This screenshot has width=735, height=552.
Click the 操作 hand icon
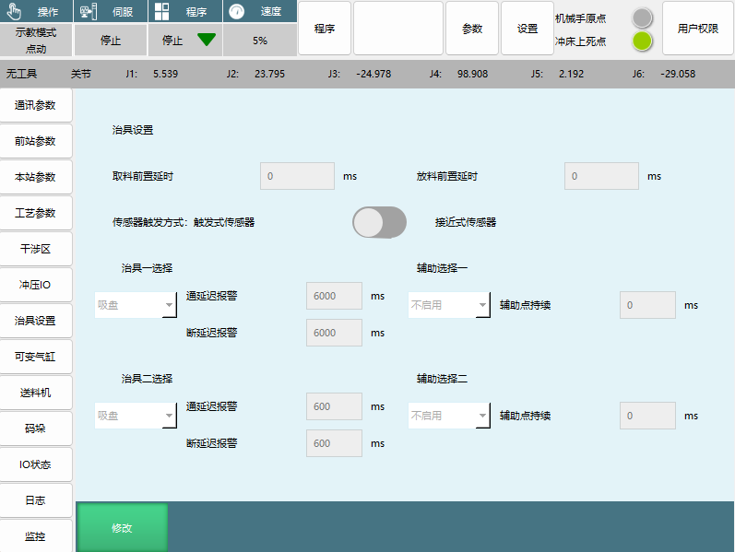14,12
